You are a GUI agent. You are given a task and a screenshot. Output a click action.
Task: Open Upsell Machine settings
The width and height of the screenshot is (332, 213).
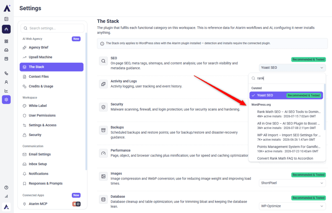(x=52, y=57)
